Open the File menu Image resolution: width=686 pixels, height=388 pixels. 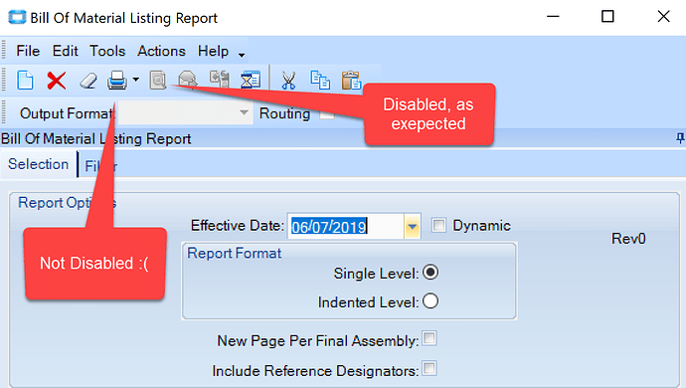28,52
